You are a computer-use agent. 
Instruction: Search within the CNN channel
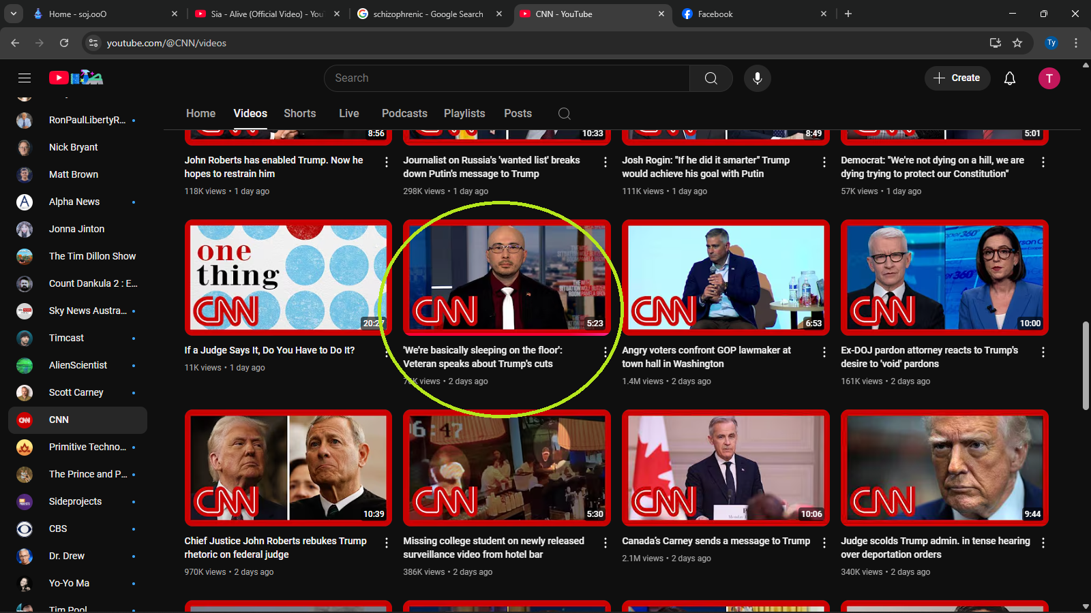click(564, 114)
